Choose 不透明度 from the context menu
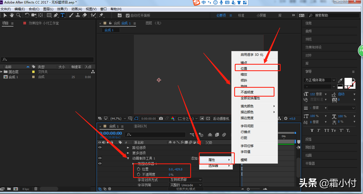This screenshot has height=194, width=363. pos(247,92)
